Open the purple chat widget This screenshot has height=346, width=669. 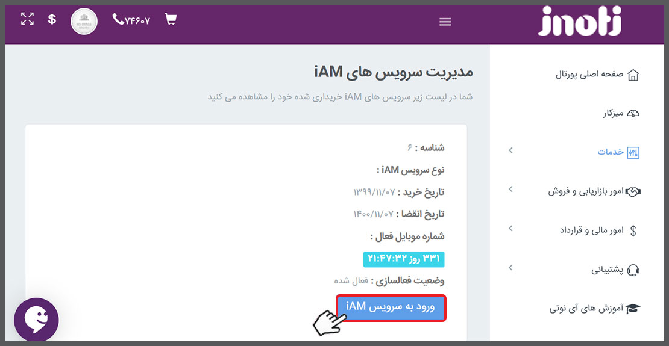36,320
